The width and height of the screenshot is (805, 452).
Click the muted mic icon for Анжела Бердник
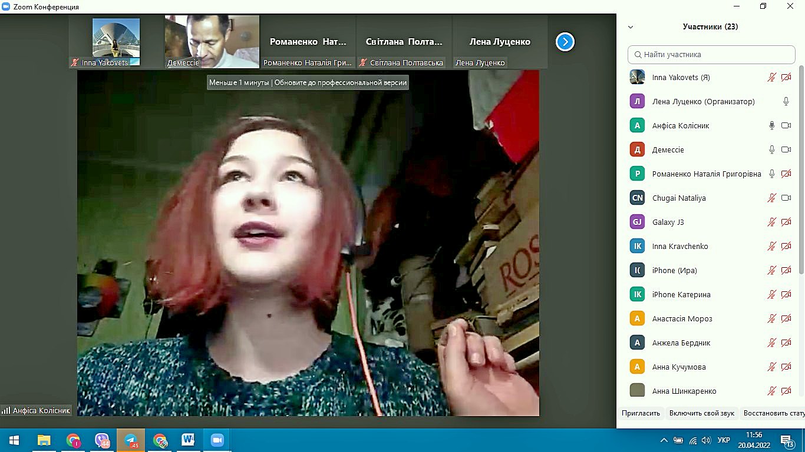[x=771, y=343]
